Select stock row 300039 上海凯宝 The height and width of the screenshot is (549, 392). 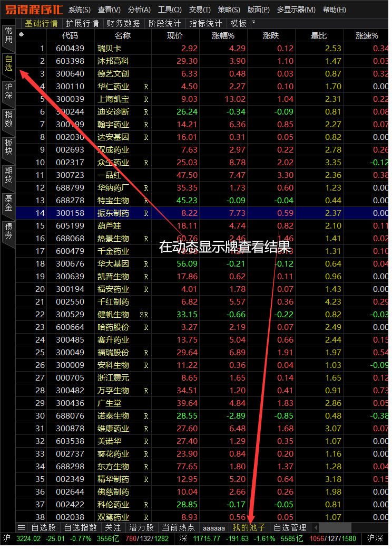click(202, 99)
